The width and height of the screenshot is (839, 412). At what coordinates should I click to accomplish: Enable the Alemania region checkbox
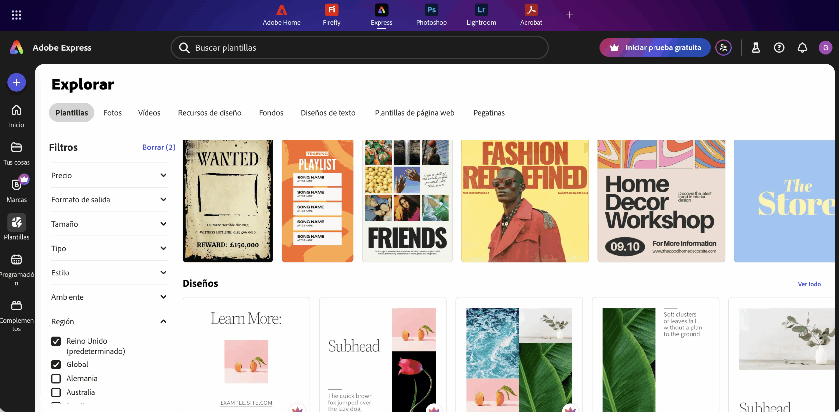tap(56, 379)
